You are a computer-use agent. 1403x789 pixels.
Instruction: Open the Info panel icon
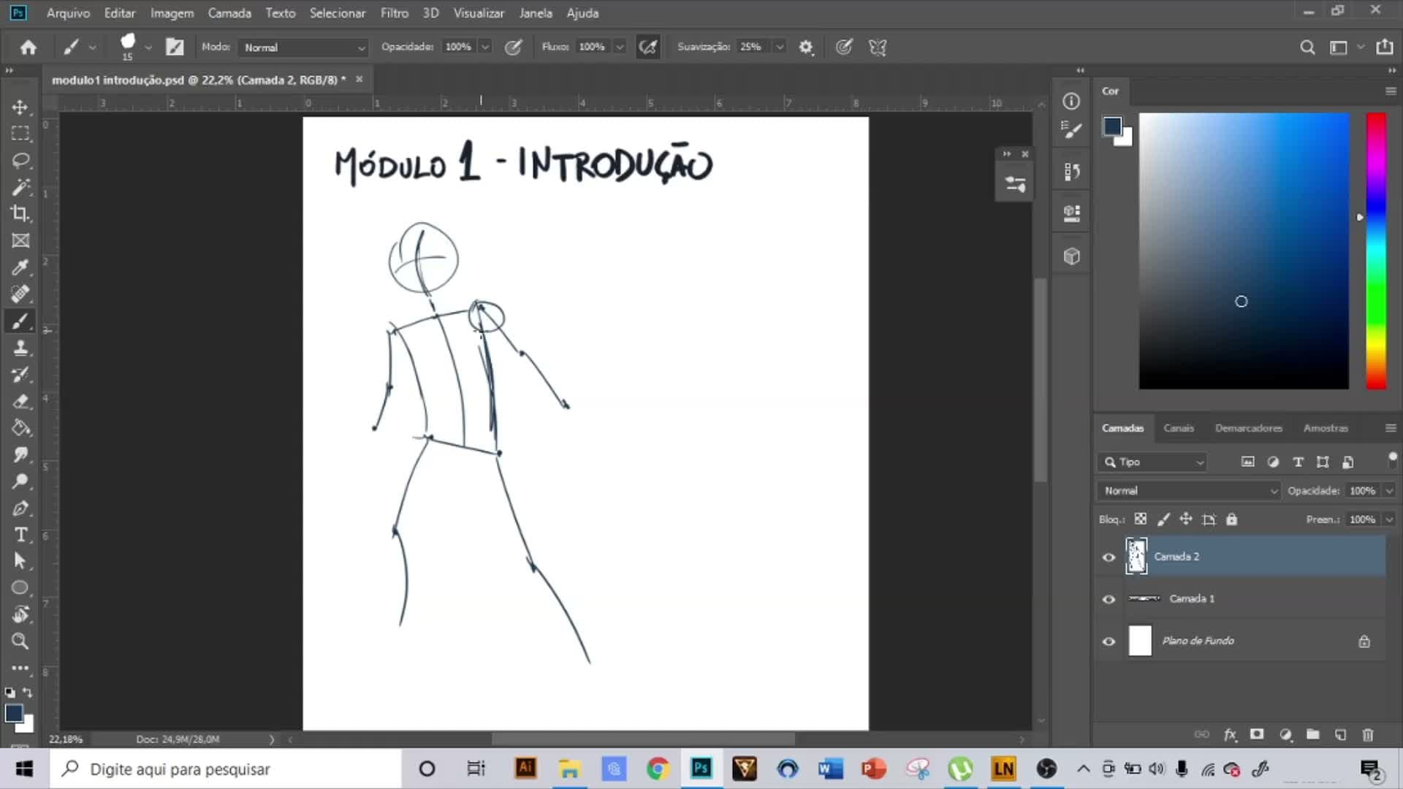(1071, 101)
